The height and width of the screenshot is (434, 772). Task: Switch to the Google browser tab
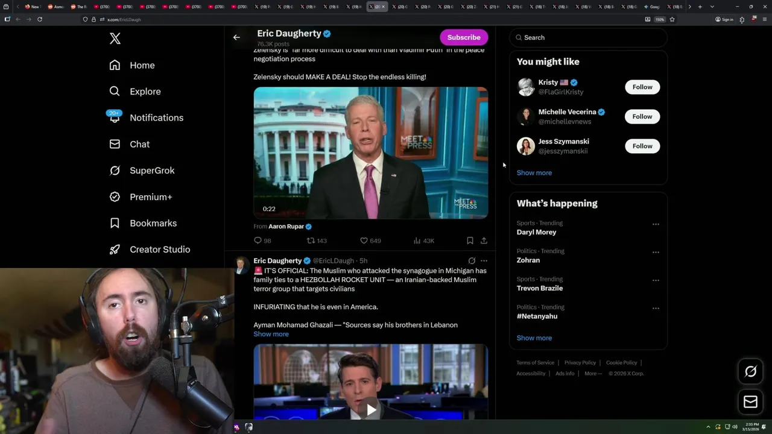[x=653, y=7]
